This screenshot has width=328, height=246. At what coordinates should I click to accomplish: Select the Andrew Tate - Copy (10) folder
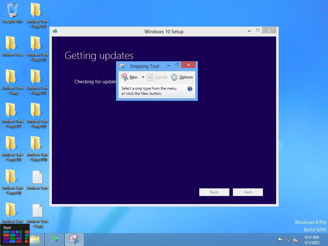point(37,149)
